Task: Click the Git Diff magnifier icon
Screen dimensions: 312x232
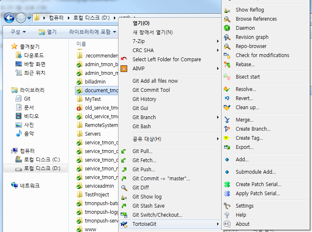Action: [124, 188]
